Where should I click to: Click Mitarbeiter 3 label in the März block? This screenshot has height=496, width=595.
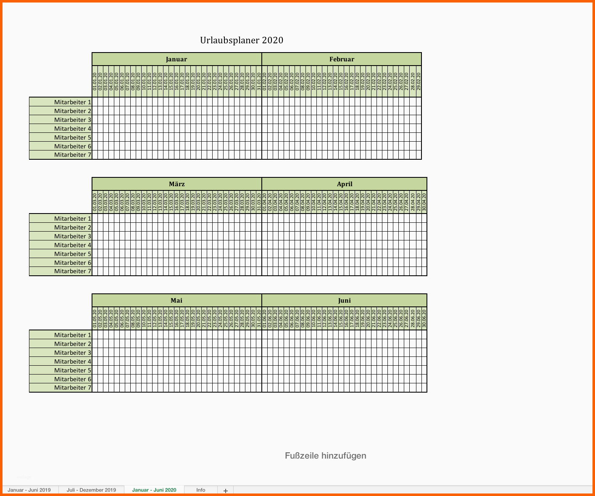tap(61, 236)
